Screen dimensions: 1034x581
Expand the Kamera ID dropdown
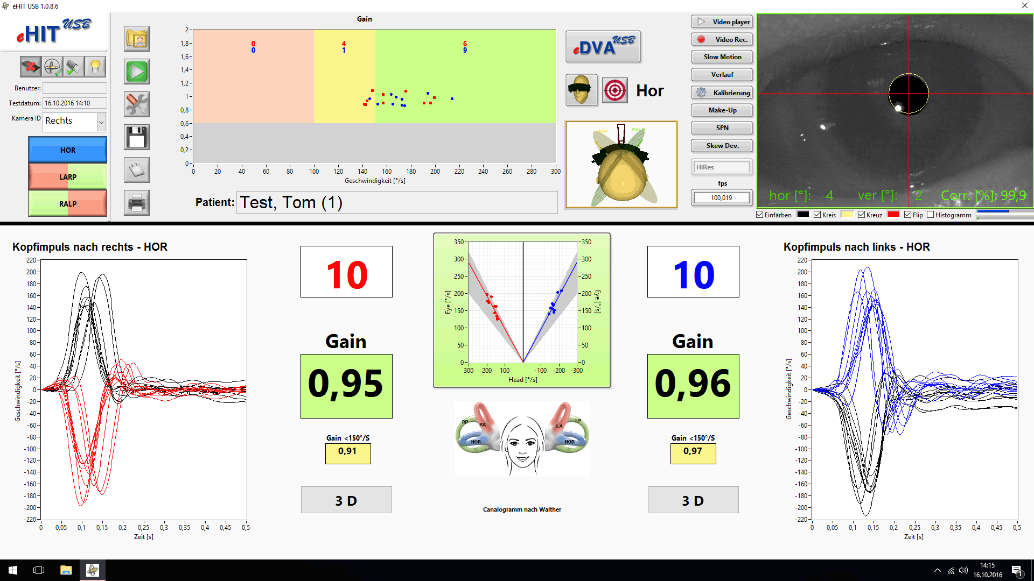click(101, 122)
